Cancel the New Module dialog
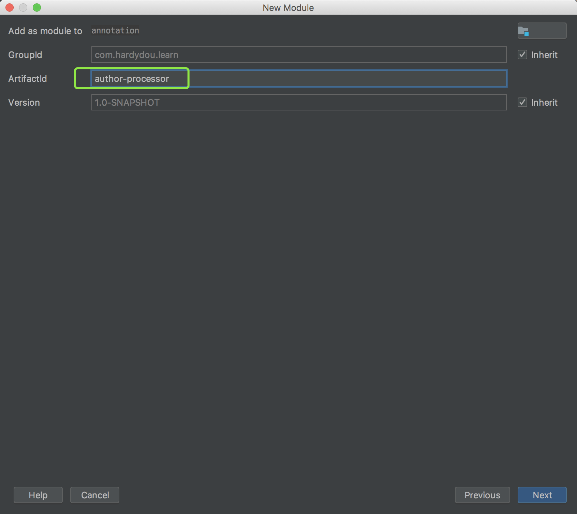Image resolution: width=577 pixels, height=514 pixels. pyautogui.click(x=95, y=495)
